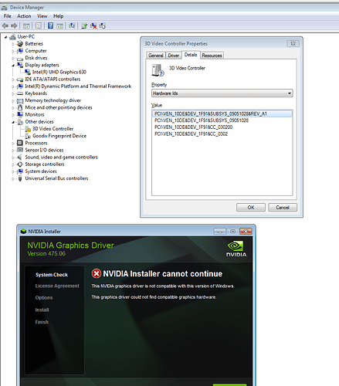Select Memory technology driver in tree
339x386 pixels.
tap(53, 100)
